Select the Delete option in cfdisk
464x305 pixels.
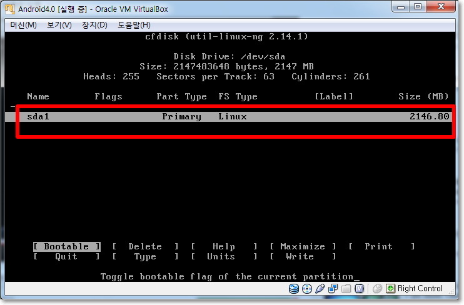145,247
